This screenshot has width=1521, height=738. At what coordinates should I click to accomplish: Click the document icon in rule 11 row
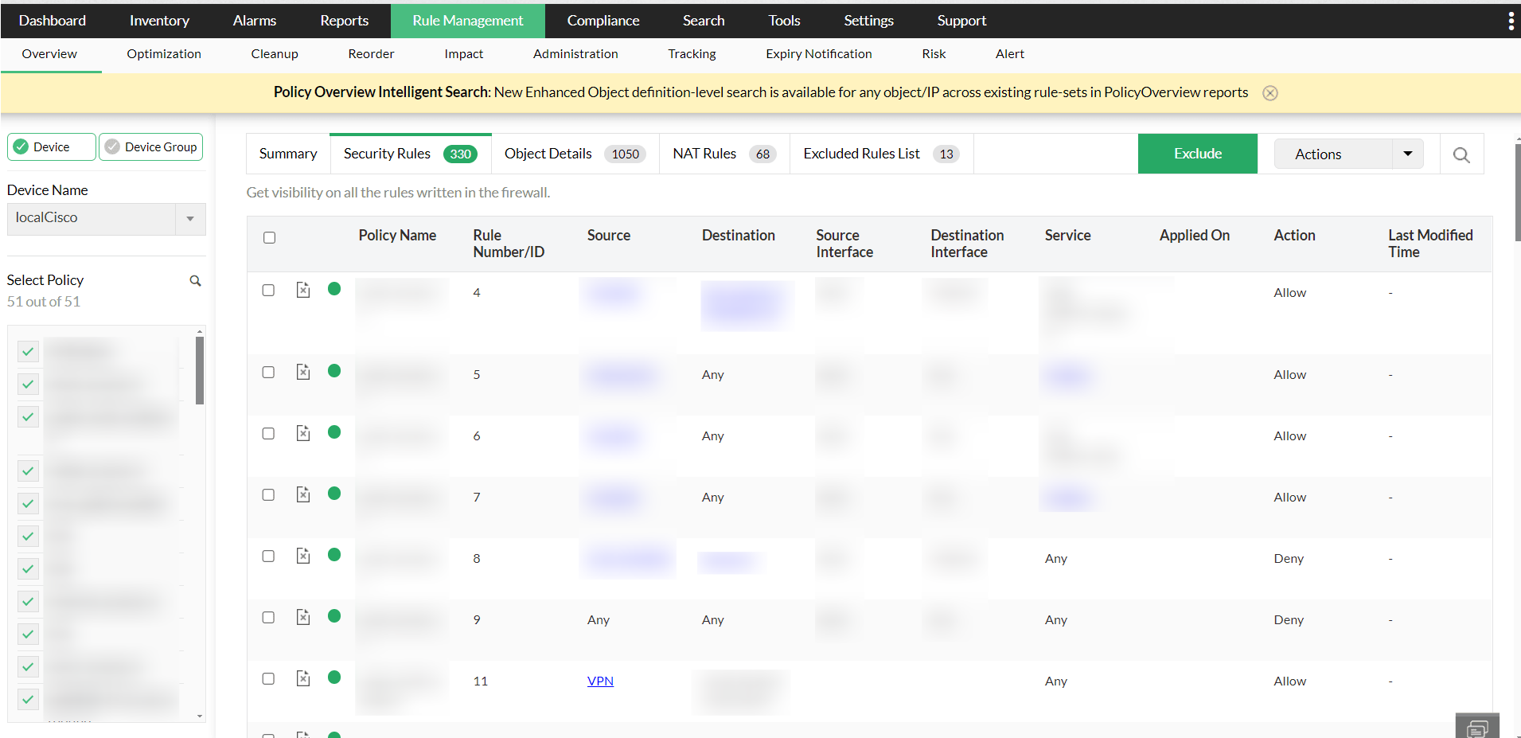pyautogui.click(x=303, y=678)
